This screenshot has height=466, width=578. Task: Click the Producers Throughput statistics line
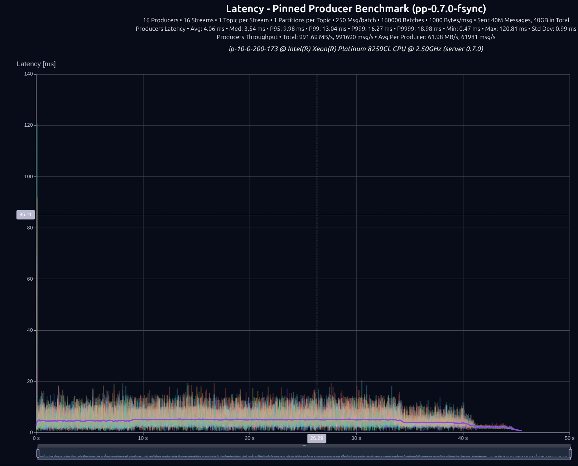tap(356, 37)
